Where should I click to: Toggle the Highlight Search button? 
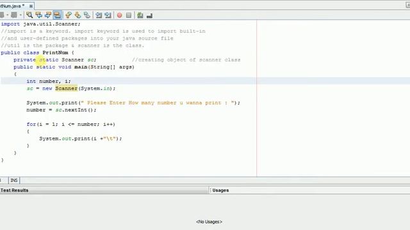(x=57, y=15)
